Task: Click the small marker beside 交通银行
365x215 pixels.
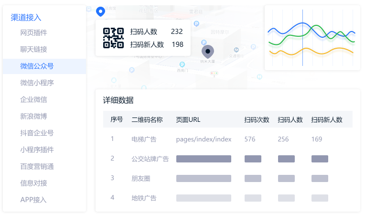Action: point(236,50)
